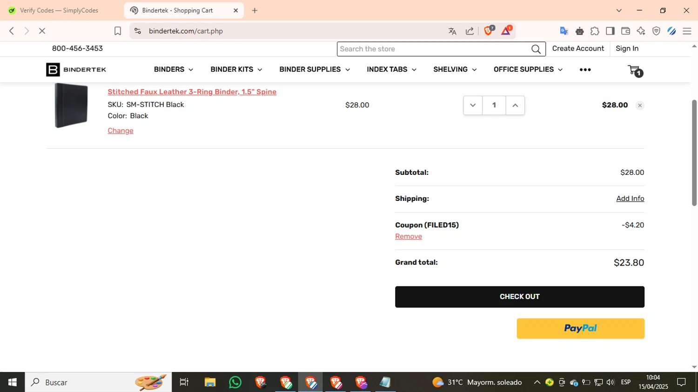The height and width of the screenshot is (392, 698).
Task: Open the weather widget showing 31°C
Action: (x=477, y=382)
